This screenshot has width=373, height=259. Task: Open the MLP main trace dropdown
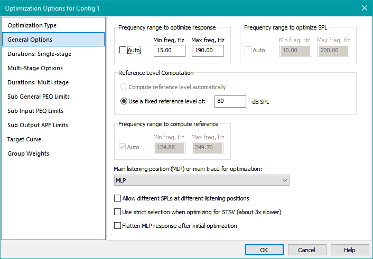coord(202,180)
